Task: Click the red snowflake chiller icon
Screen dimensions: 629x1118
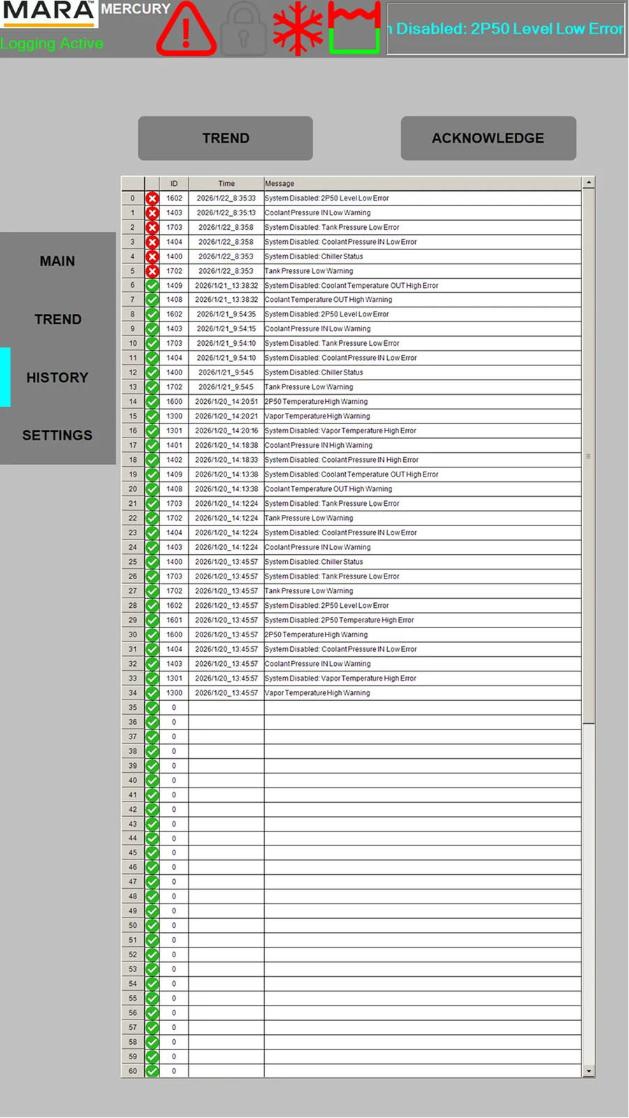Action: tap(298, 29)
